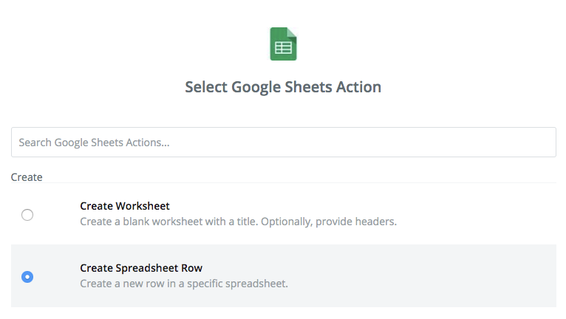Click the divider line beneath the Create label

coord(296,183)
